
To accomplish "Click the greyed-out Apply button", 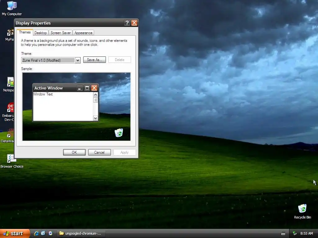I will tap(125, 152).
